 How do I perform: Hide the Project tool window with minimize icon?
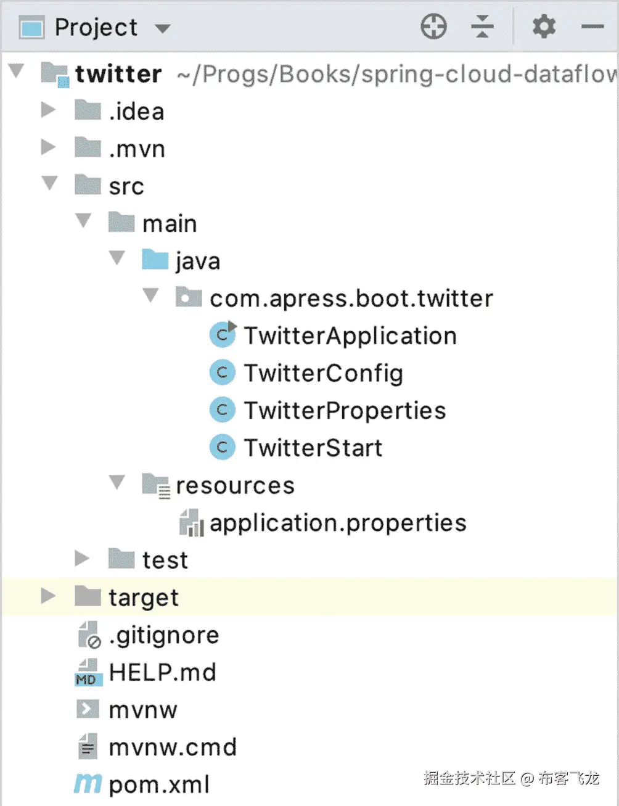click(x=592, y=27)
